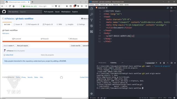Image resolution: width=177 pixels, height=99 pixels.
Task: Open the Wiki repository tab
Action: click(59, 24)
